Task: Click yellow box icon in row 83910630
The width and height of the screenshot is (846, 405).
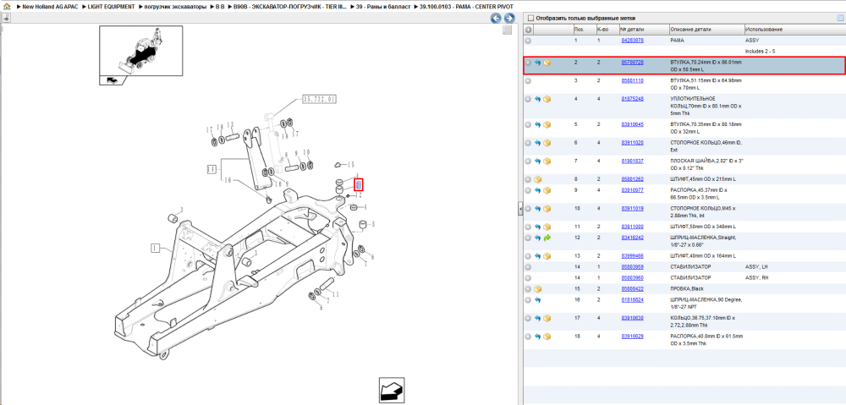Action: click(x=547, y=318)
